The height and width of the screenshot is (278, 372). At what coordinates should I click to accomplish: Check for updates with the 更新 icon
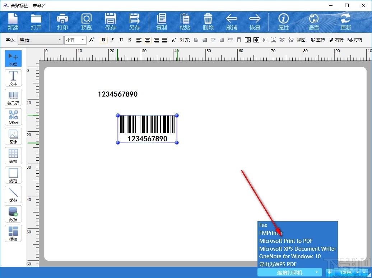pyautogui.click(x=346, y=22)
